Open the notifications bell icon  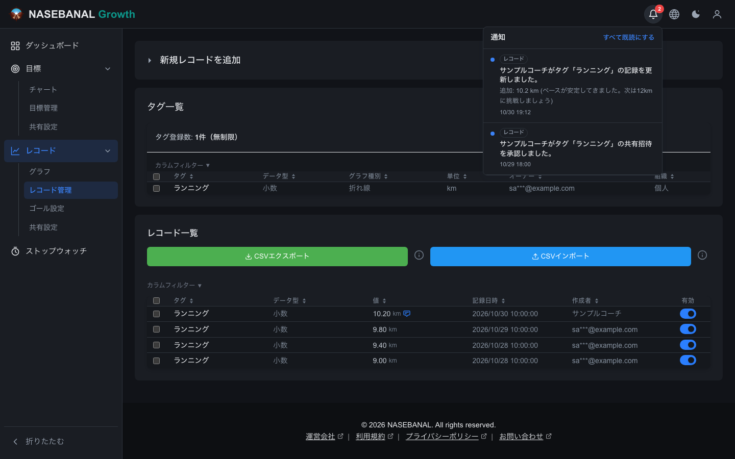coord(653,14)
